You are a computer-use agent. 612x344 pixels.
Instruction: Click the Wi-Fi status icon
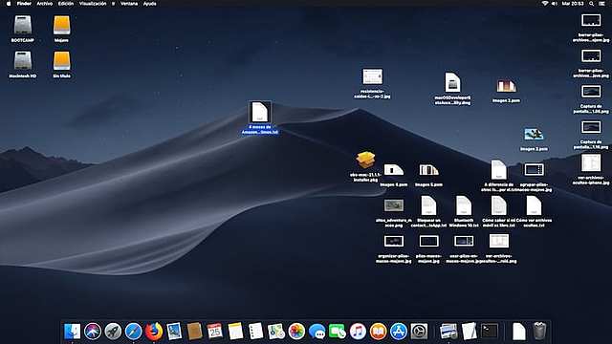[x=544, y=4]
